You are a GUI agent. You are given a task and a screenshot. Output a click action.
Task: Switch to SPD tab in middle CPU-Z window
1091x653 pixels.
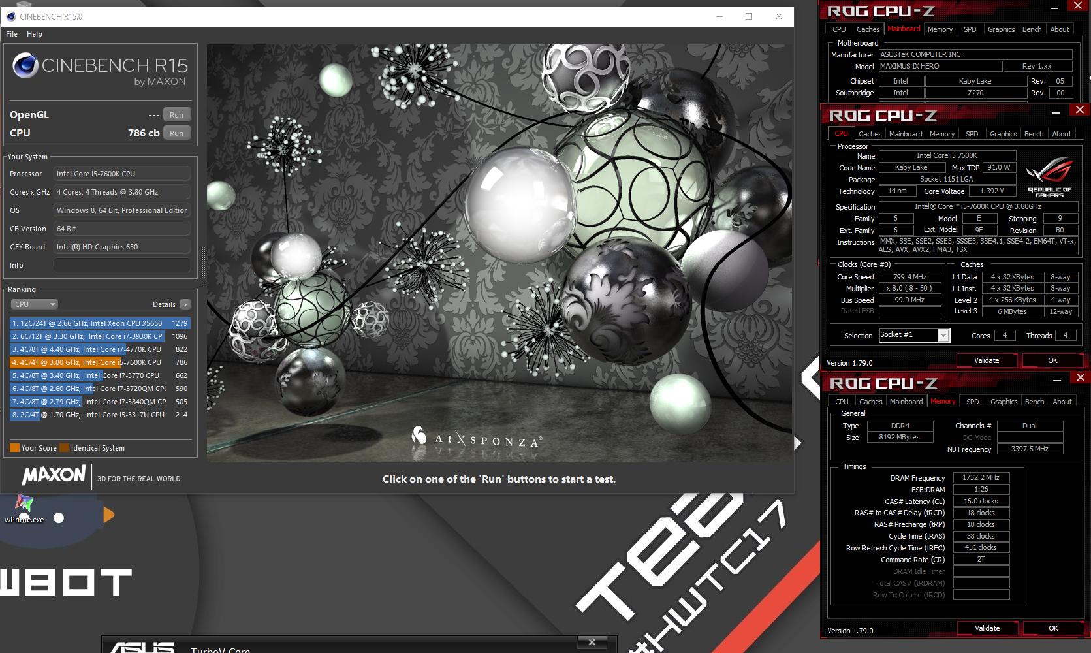tap(972, 134)
